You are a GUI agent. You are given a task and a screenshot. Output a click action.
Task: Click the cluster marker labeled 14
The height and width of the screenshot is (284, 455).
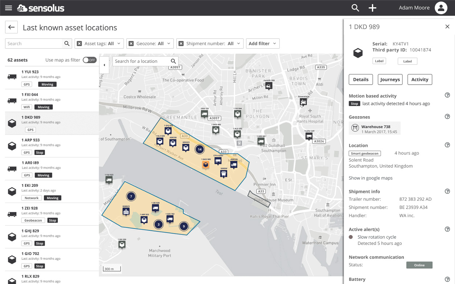click(199, 149)
